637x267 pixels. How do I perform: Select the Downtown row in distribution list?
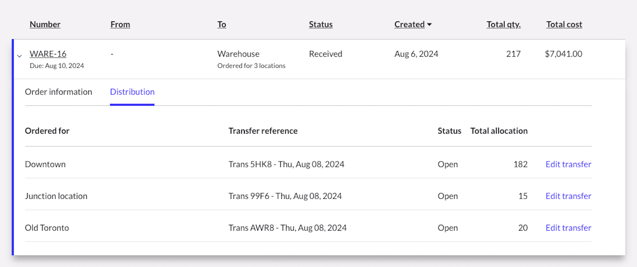(x=45, y=164)
